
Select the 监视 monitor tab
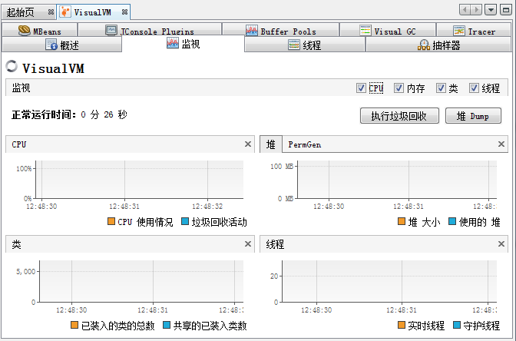[x=183, y=44]
